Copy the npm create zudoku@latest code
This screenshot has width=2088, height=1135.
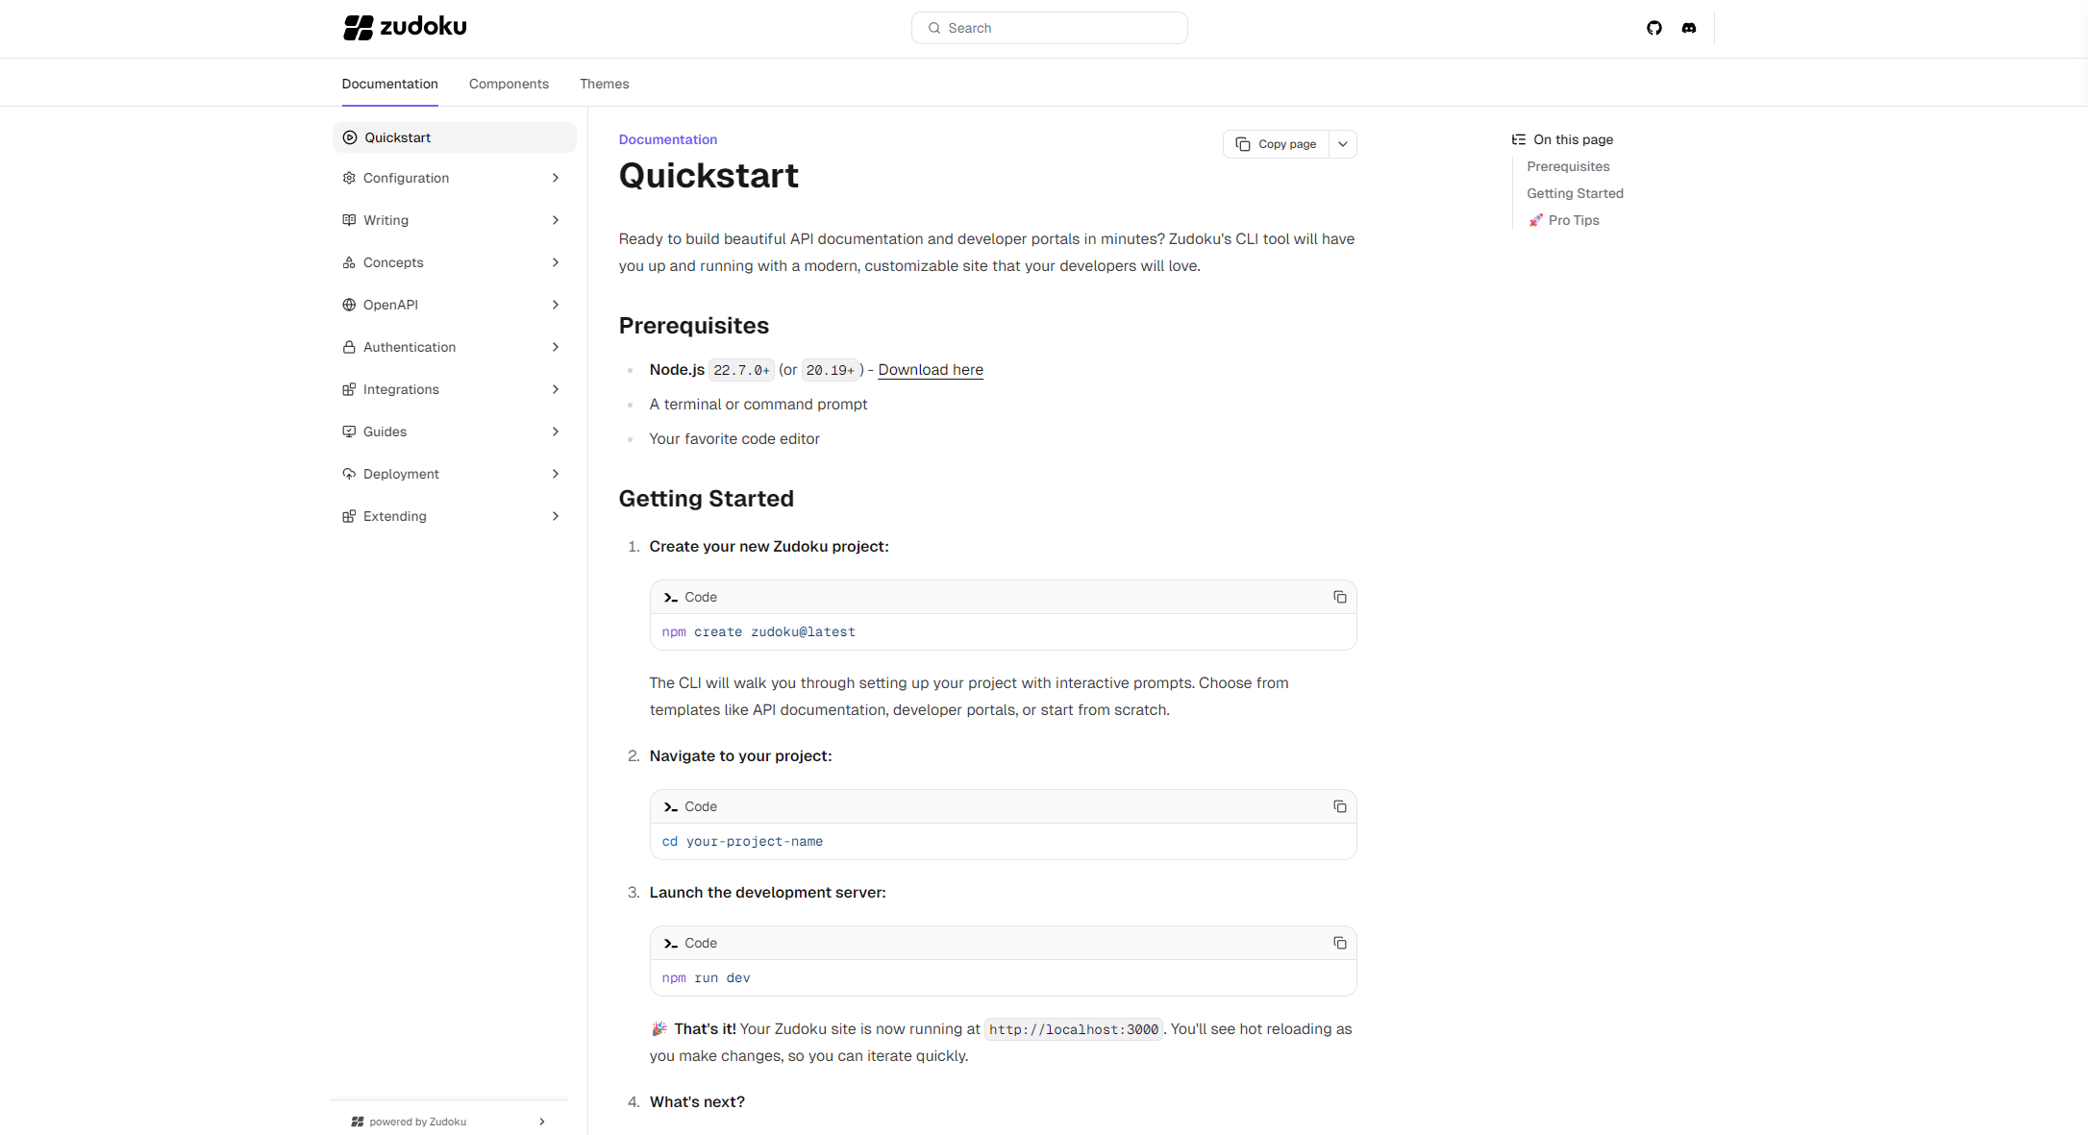(1339, 597)
